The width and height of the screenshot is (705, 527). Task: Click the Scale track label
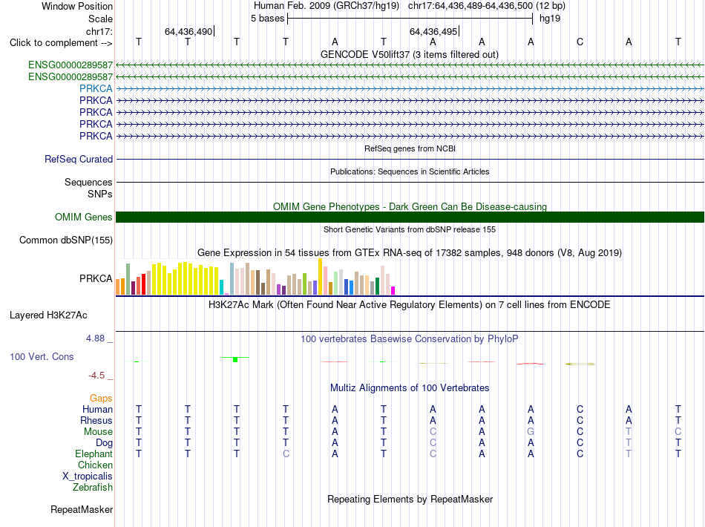click(100, 19)
